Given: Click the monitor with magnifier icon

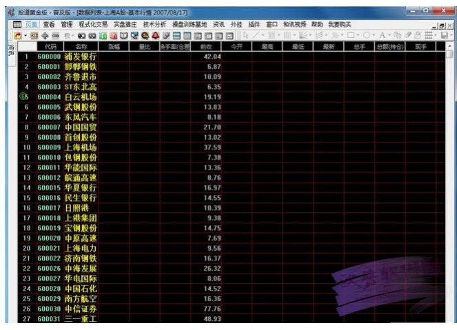Looking at the screenshot, I should click(x=134, y=36).
